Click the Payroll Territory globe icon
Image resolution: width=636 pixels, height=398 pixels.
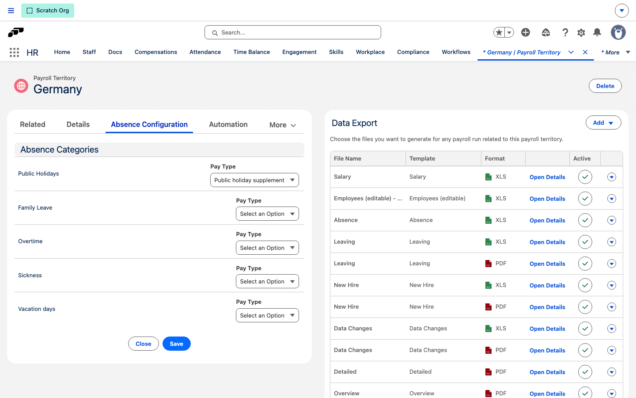tap(21, 86)
